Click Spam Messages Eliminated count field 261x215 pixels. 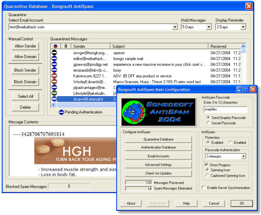(138, 188)
